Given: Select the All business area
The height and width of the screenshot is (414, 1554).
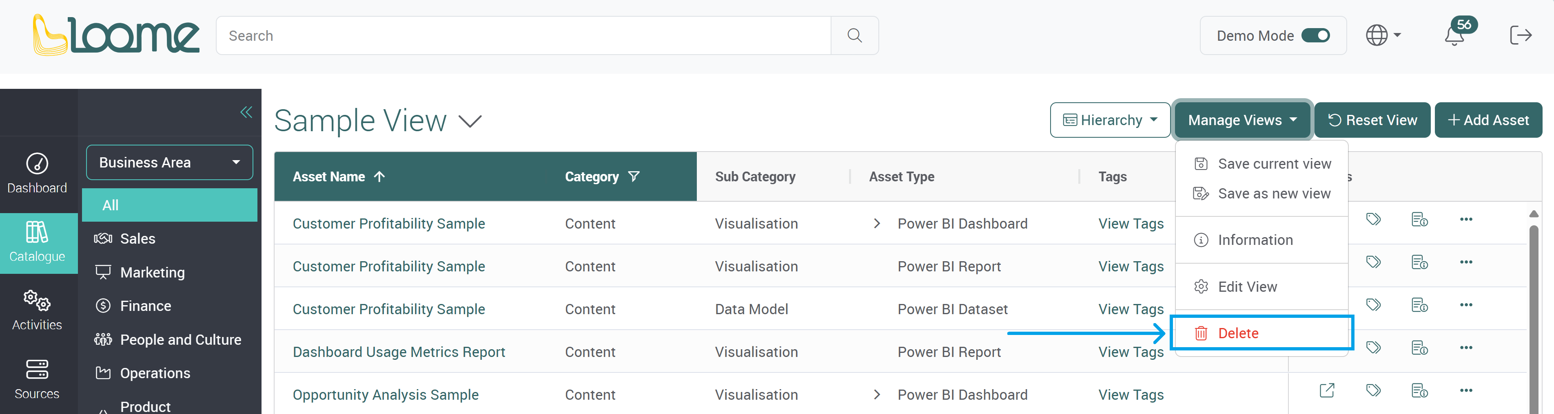Looking at the screenshot, I should pyautogui.click(x=170, y=205).
